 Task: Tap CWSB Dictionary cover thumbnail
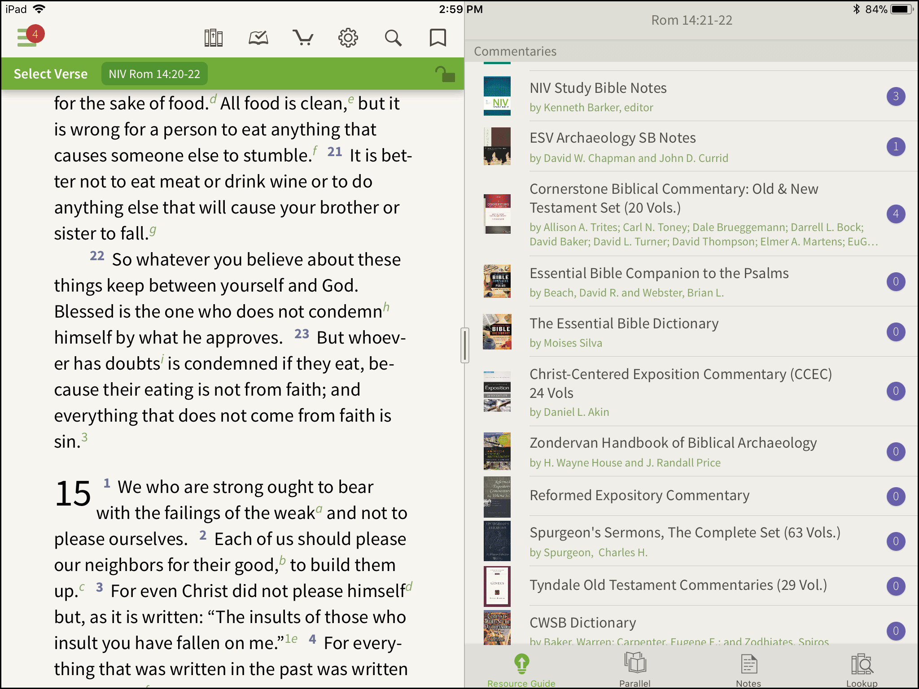(497, 628)
